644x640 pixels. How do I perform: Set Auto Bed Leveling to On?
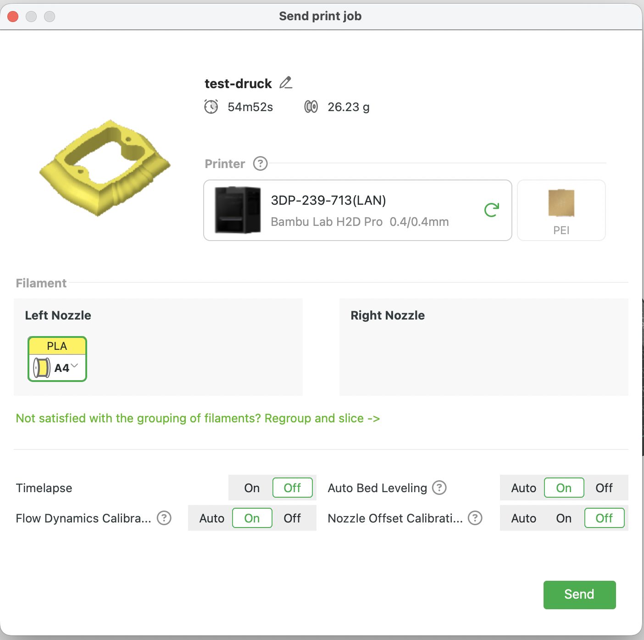point(564,488)
